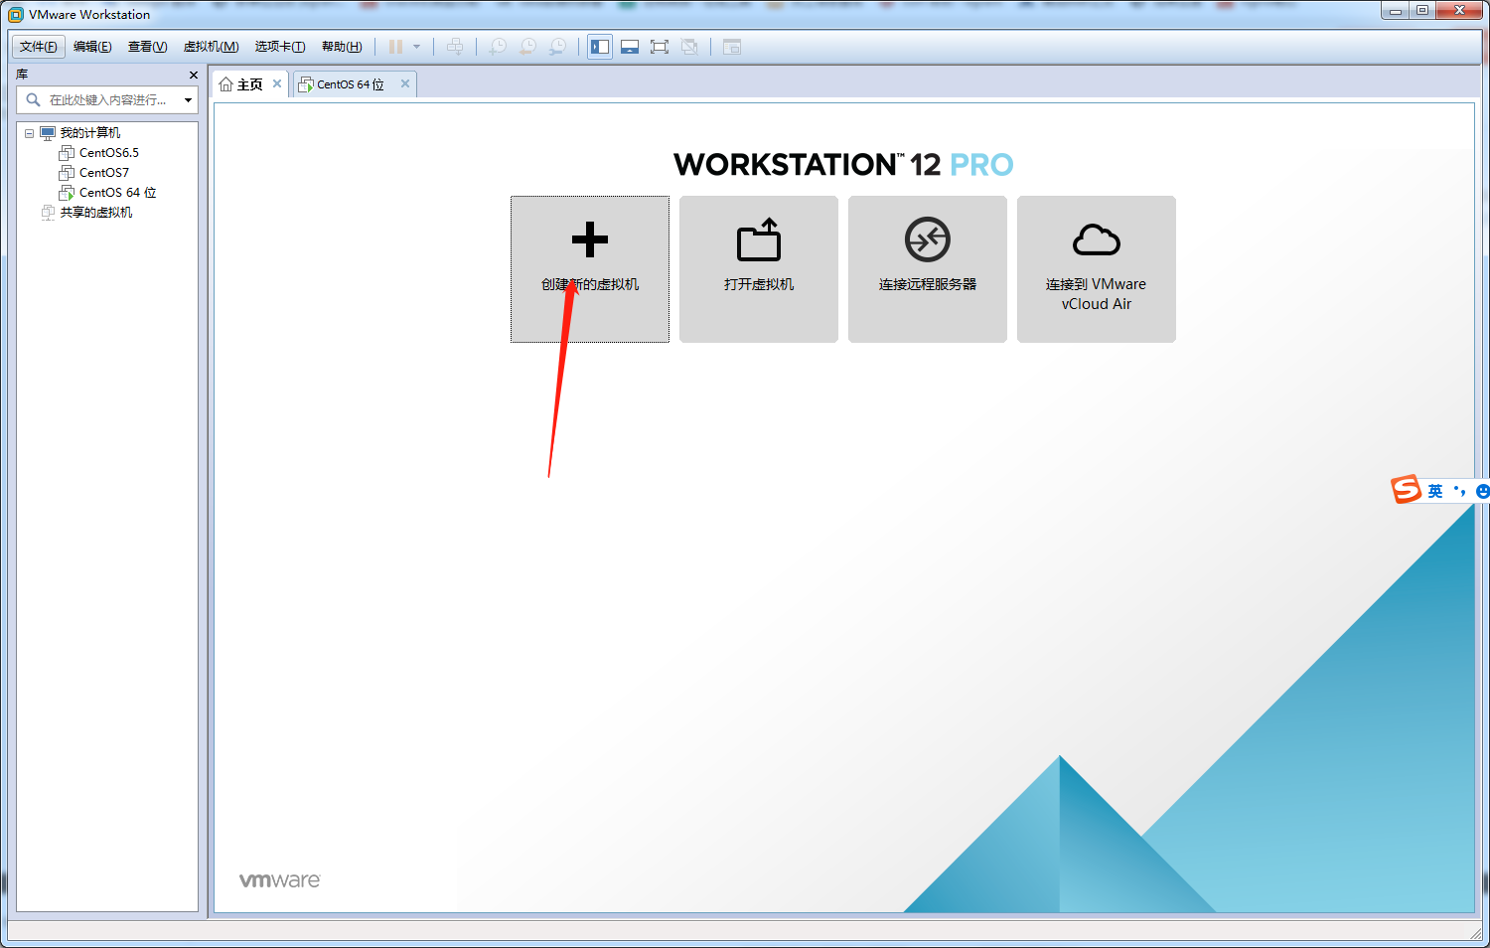Close the 主页 tab
Image resolution: width=1490 pixels, height=948 pixels.
click(x=277, y=83)
